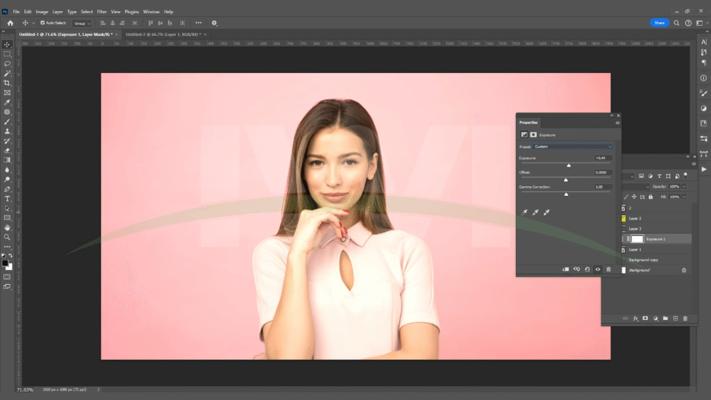Viewport: 711px width, 400px height.
Task: Activate the Zoom tool
Action: click(8, 237)
